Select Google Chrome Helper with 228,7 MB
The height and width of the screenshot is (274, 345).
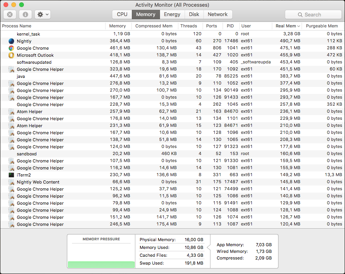point(172,105)
